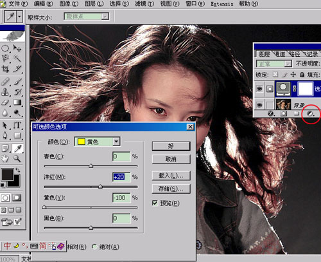Switch to Quick Mask mode
The width and height of the screenshot is (321, 262).
click(x=17, y=198)
